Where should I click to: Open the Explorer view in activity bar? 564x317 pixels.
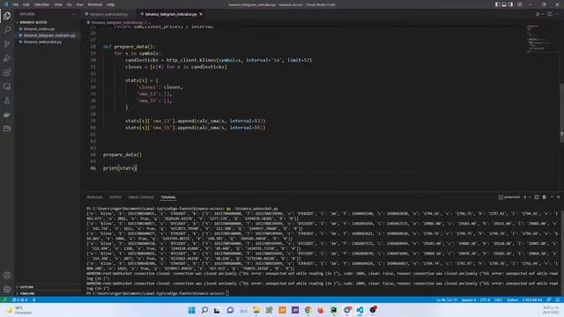tap(7, 16)
